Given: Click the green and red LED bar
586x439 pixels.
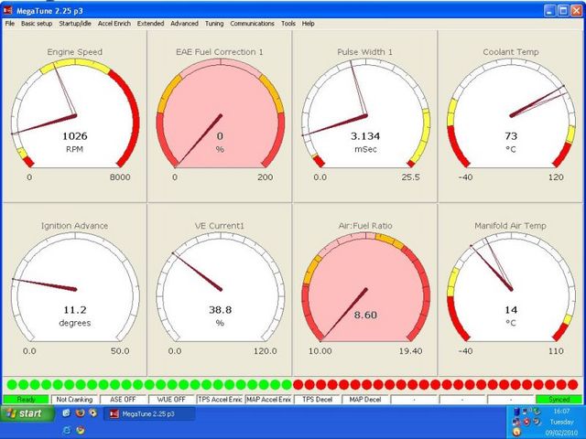Looking at the screenshot, I should (292, 384).
